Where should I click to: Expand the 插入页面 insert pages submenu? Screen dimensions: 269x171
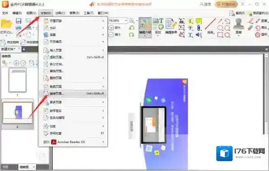(x=73, y=50)
